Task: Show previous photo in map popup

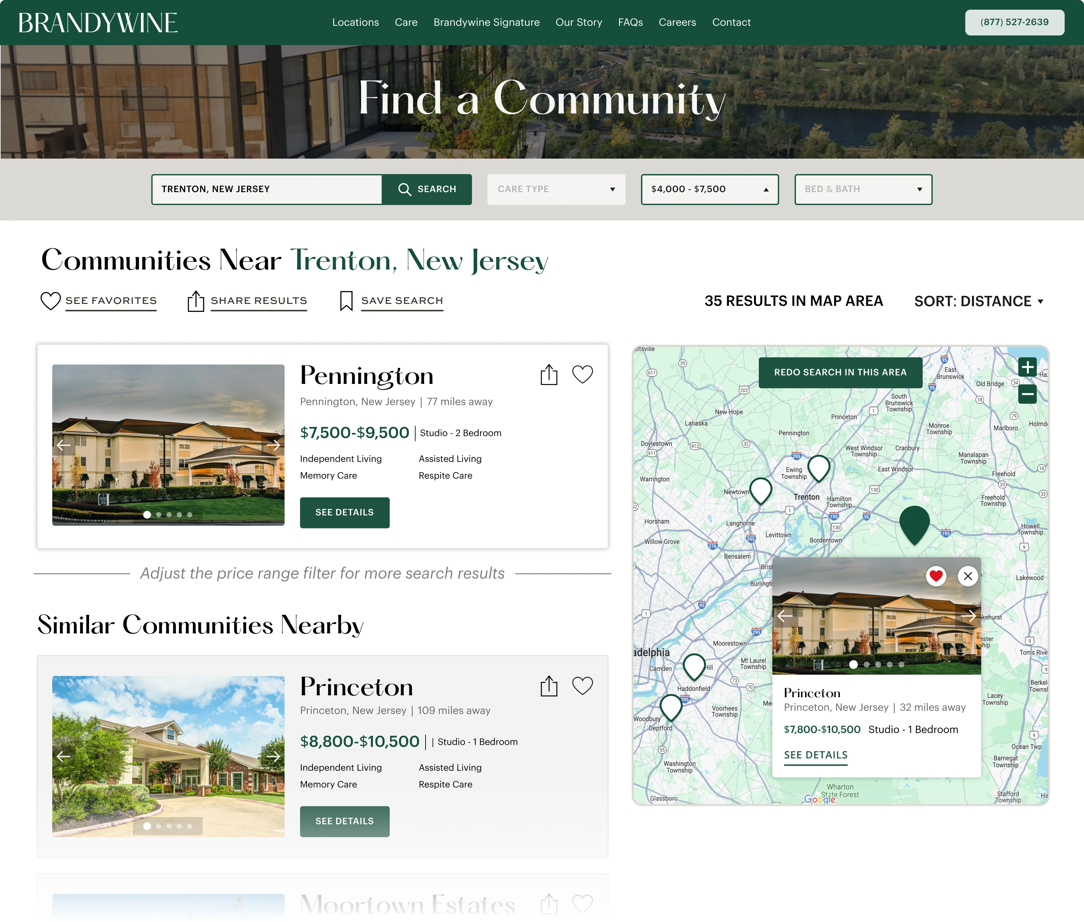Action: [x=784, y=616]
